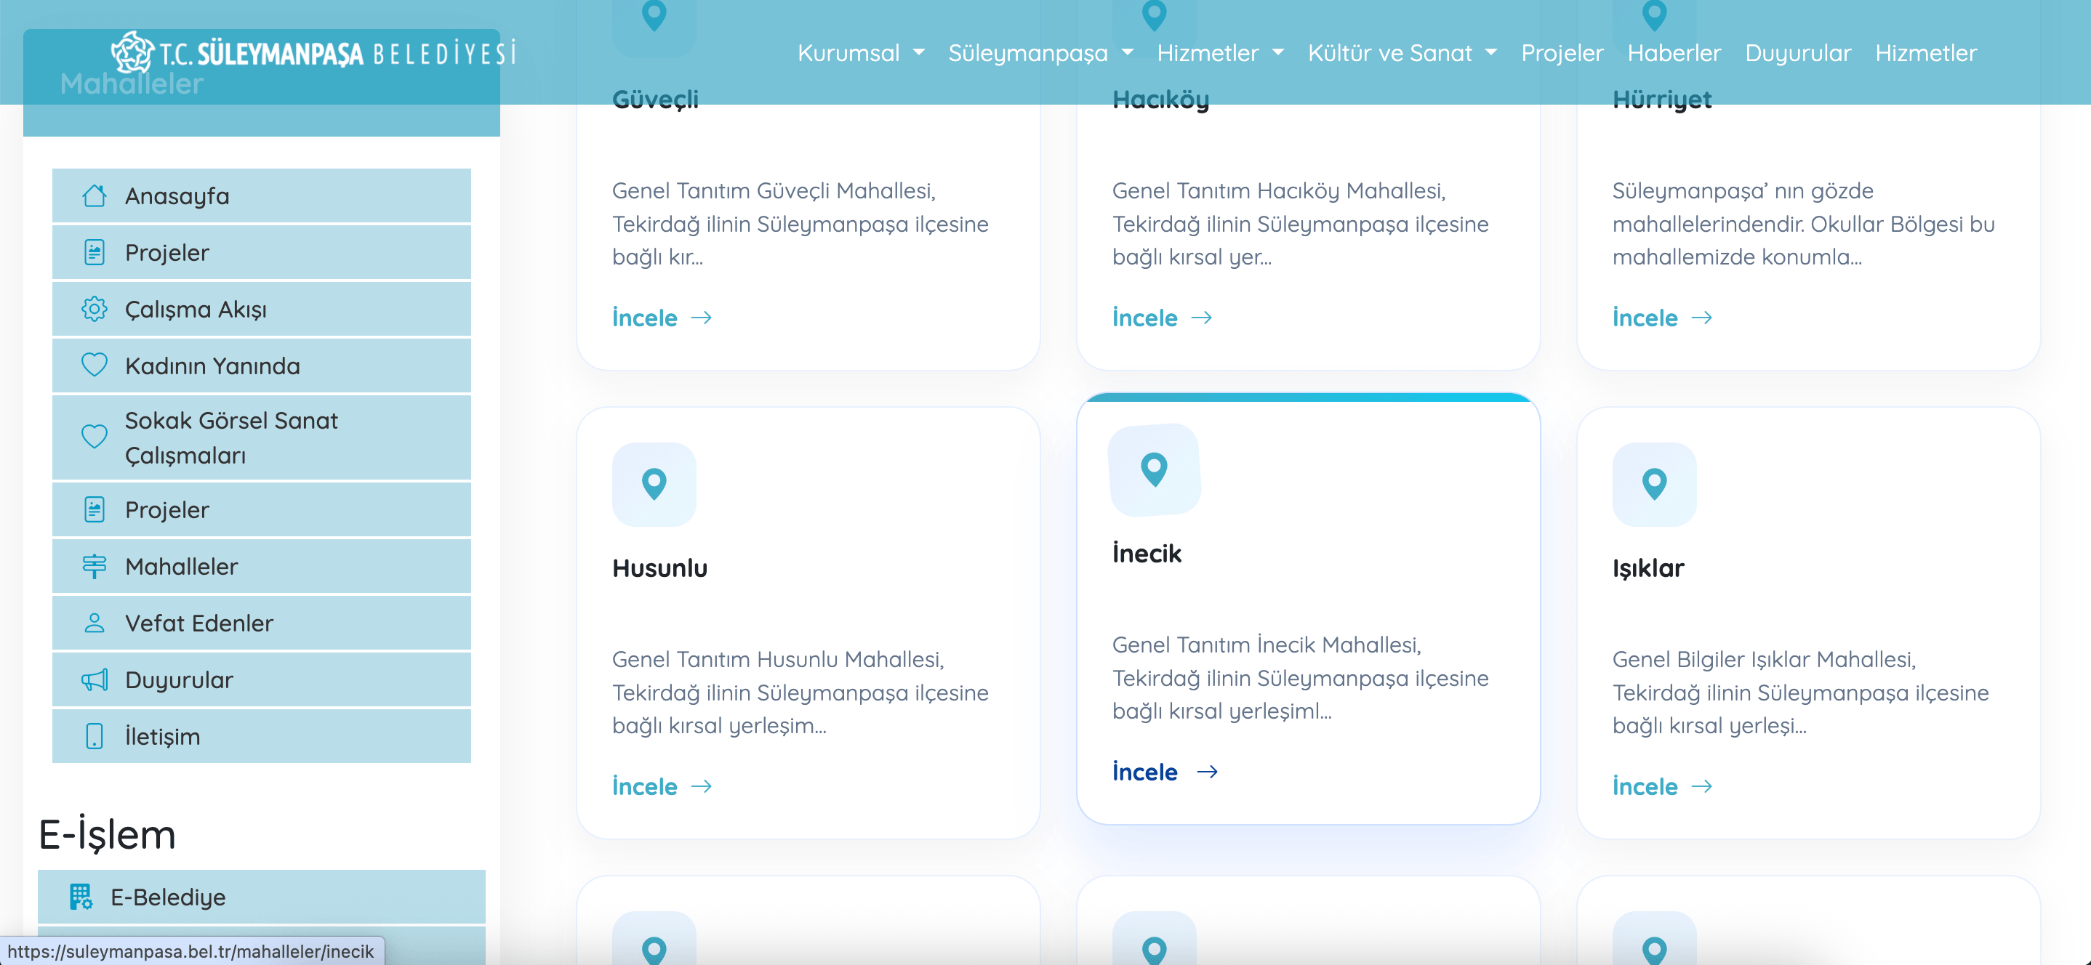2091x965 pixels.
Task: Click the arrow next to Husunlu İncele
Action: tap(702, 786)
